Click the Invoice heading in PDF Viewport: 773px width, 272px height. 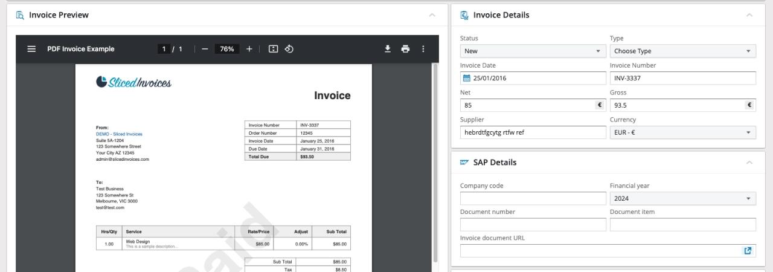tap(332, 96)
